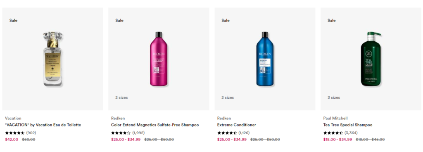
Task: Open the VACATION Eau de Toilette bottle image
Action: [52, 59]
